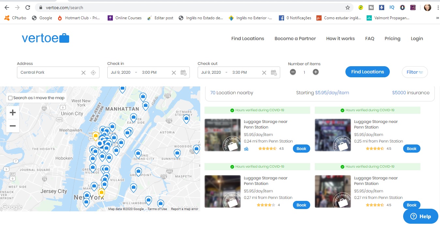Bookmark this page with the star icon

tap(348, 8)
